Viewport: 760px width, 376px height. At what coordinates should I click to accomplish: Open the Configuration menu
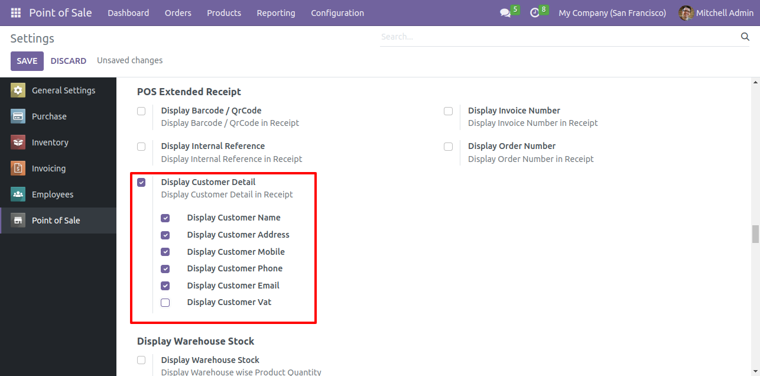point(337,13)
